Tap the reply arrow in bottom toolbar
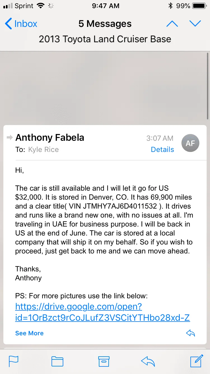 (x=148, y=361)
